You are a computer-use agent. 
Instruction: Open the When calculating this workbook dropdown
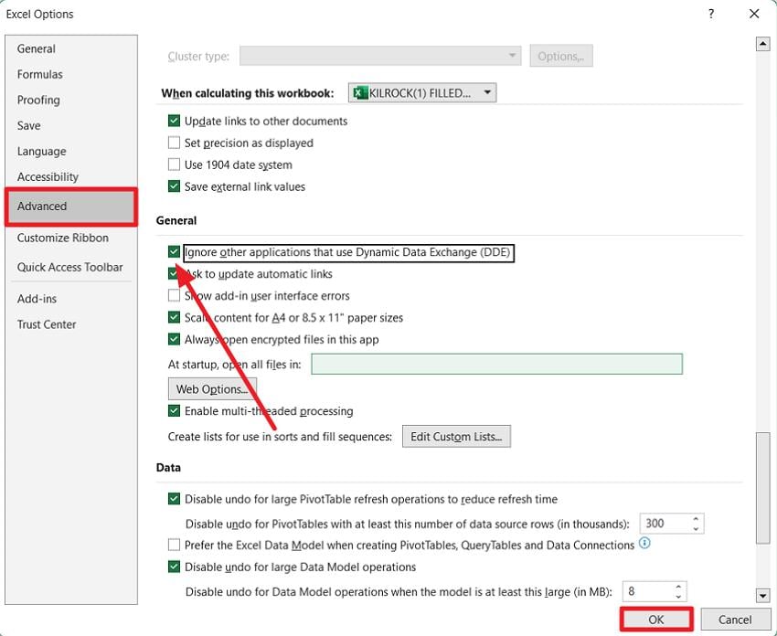pos(487,92)
